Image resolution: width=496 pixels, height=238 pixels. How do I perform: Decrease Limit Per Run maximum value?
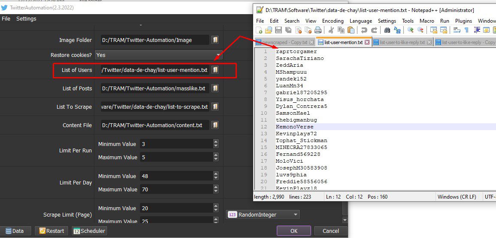tap(216, 159)
